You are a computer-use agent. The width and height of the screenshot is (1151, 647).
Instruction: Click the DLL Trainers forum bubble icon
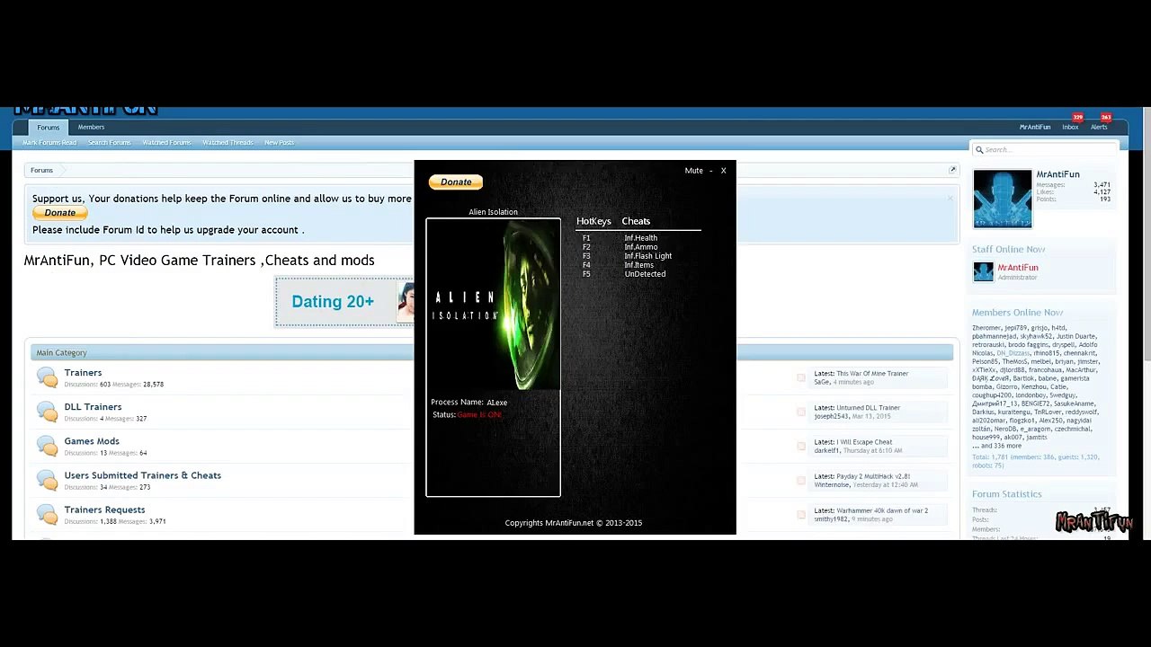(x=47, y=412)
